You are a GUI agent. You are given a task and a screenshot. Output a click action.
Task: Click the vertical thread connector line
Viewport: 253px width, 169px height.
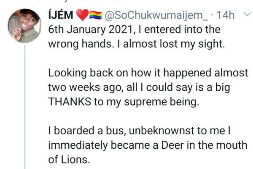coord(24,106)
